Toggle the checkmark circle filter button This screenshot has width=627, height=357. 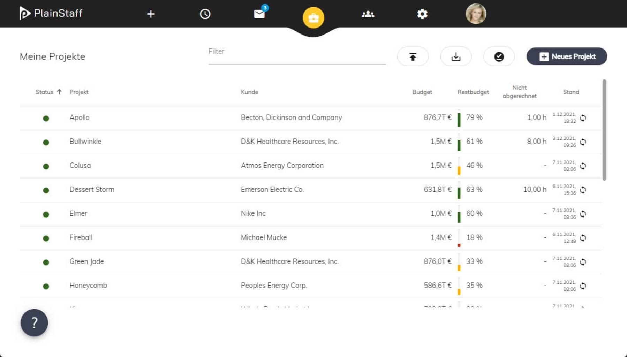click(499, 56)
